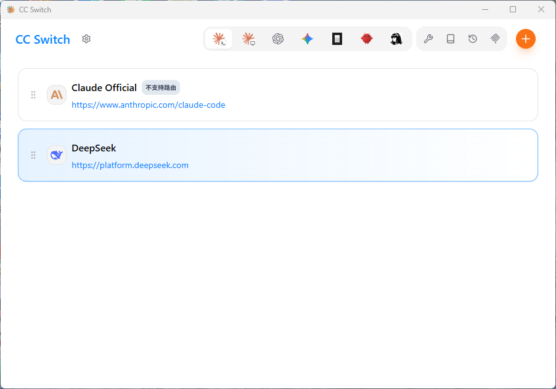Switch to the OpenAI Codex tab
This screenshot has width=556, height=389.
click(x=278, y=39)
